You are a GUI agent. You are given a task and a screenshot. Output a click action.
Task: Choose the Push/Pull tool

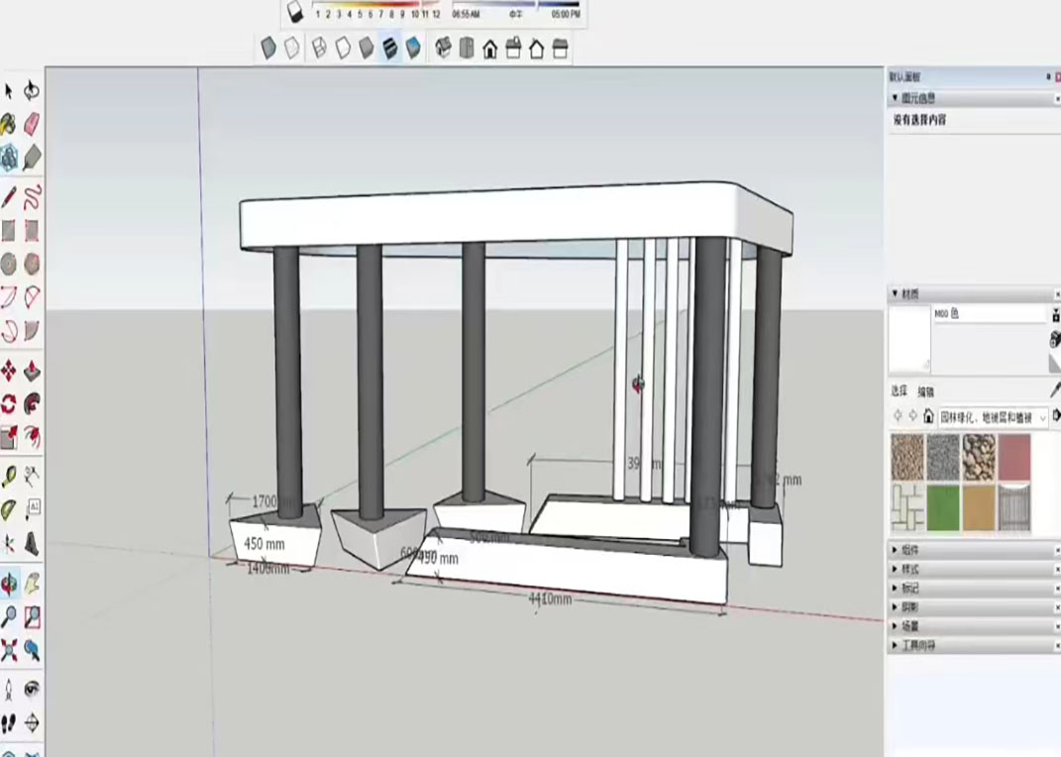tap(32, 371)
